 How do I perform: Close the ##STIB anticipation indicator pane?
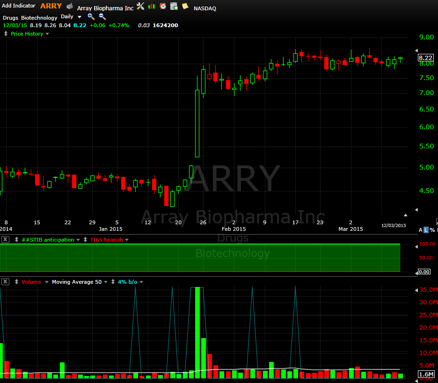tap(5, 240)
